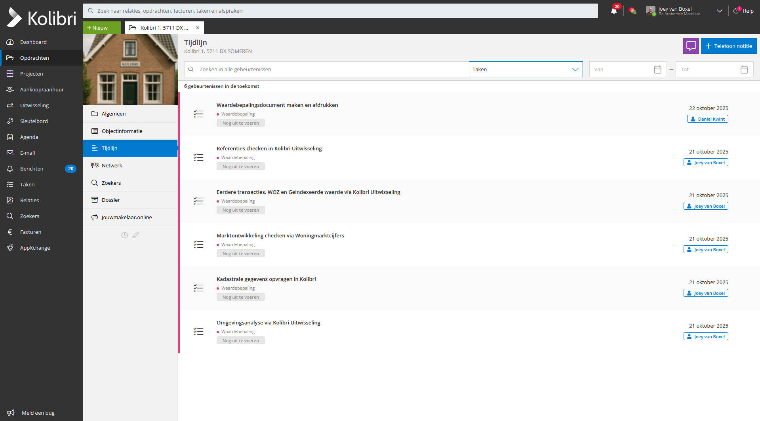Click the history clock icon below Jouwmakelaar.online
Viewport: 760px width, 421px height.
[x=124, y=235]
